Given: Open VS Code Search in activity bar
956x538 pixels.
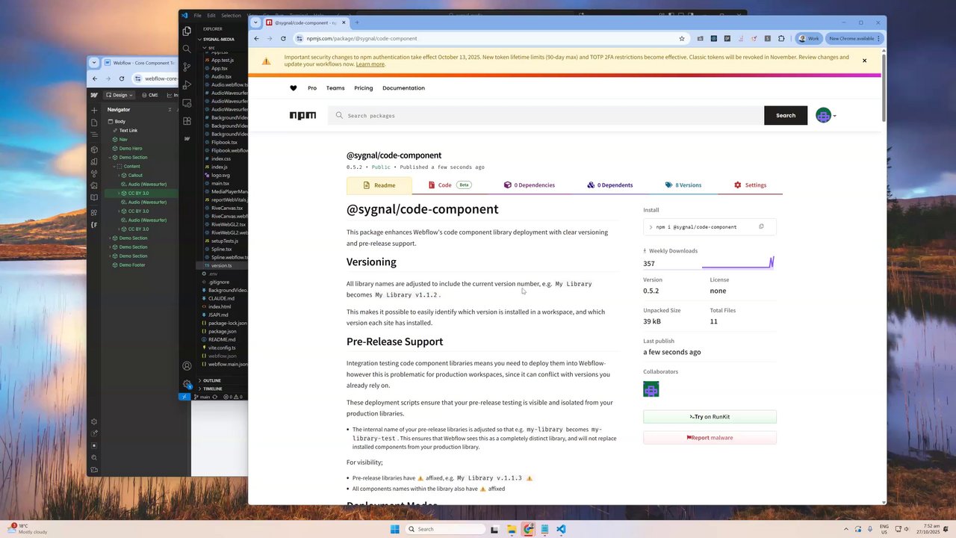Looking at the screenshot, I should pyautogui.click(x=187, y=49).
